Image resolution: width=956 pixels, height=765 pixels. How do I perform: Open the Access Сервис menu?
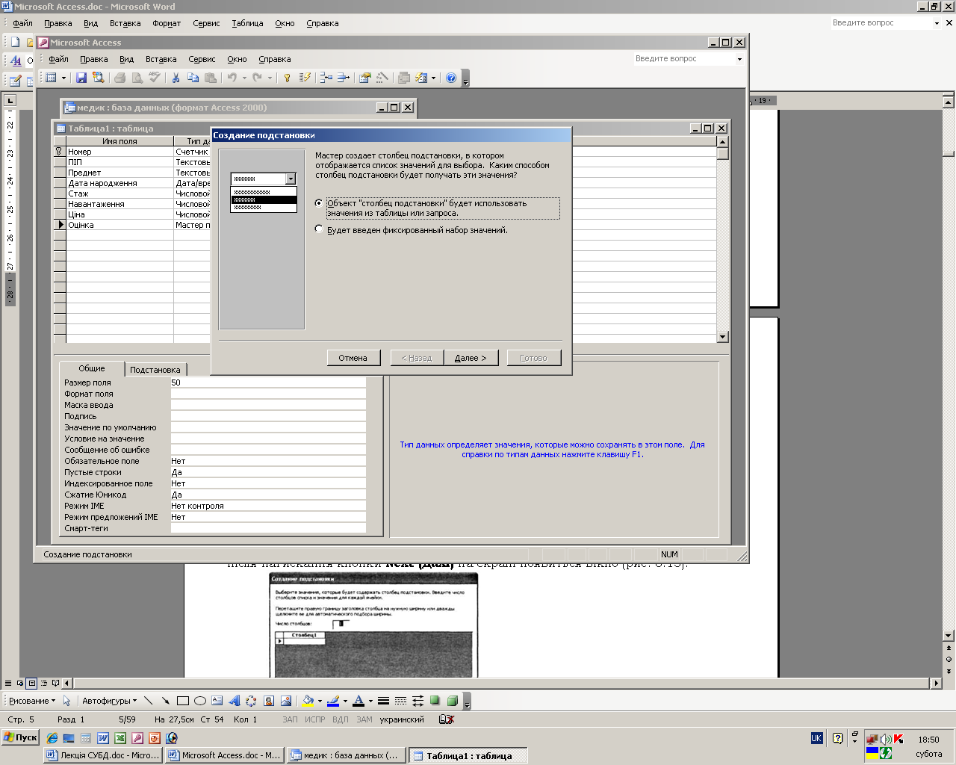coord(202,59)
